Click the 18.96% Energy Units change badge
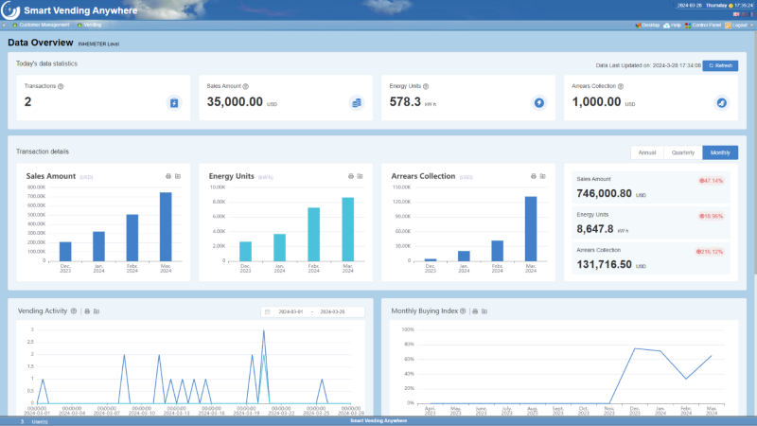 (712, 216)
